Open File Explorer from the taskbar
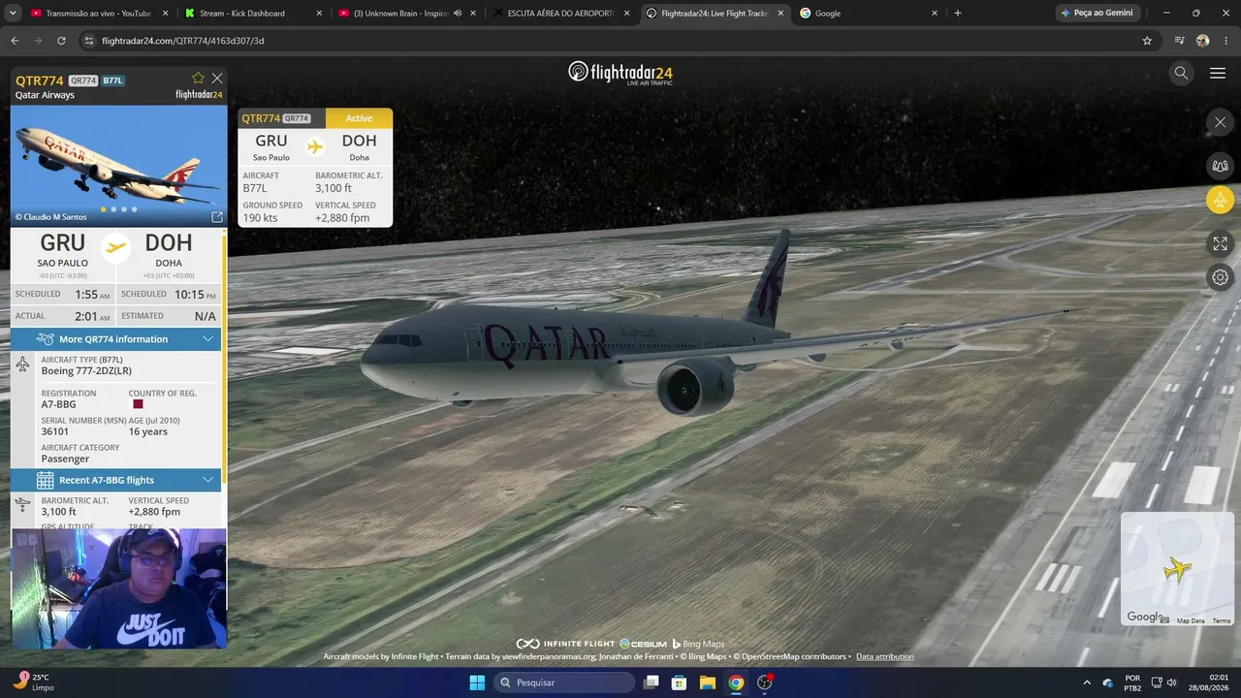 click(708, 682)
